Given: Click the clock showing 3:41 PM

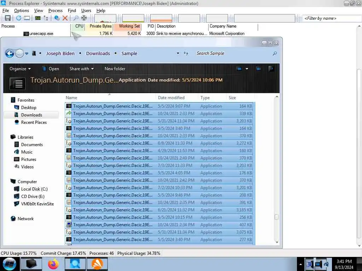Looking at the screenshot, I should 344,261.
